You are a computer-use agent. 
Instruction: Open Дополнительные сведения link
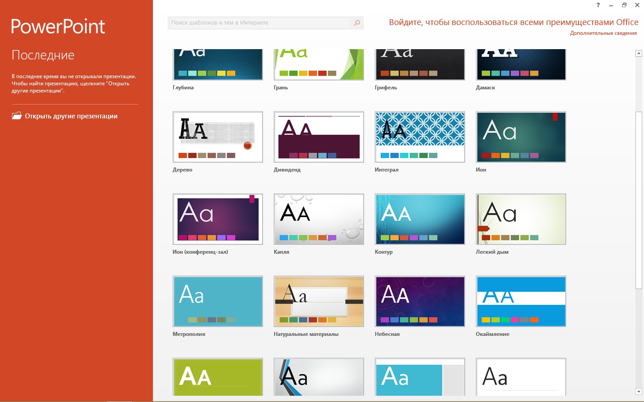[603, 33]
